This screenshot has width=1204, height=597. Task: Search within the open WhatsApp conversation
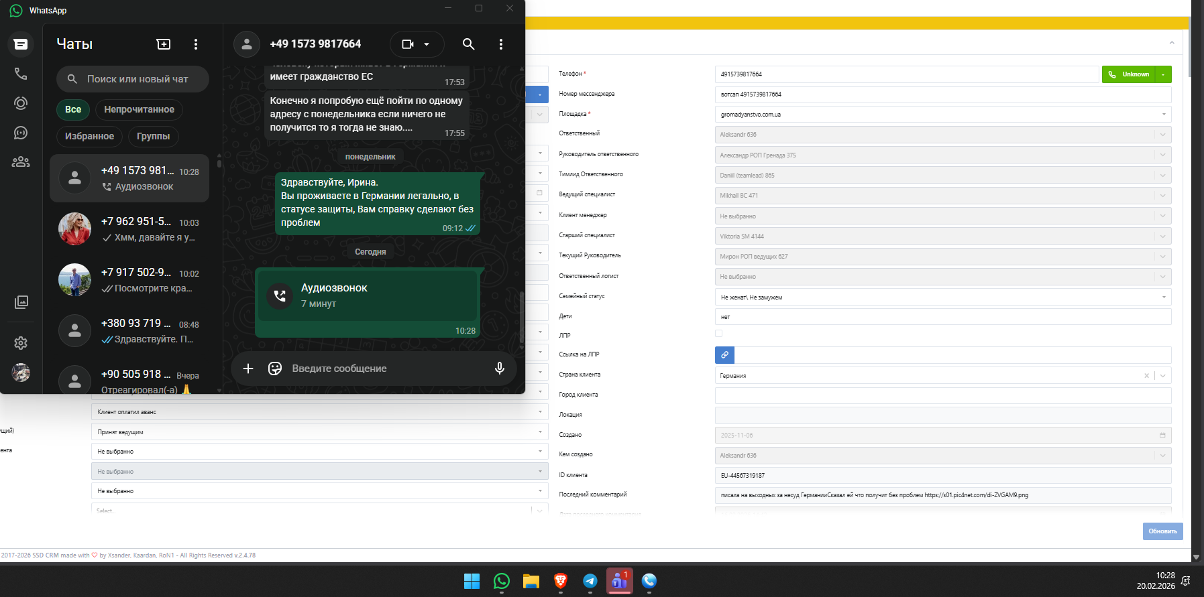469,44
